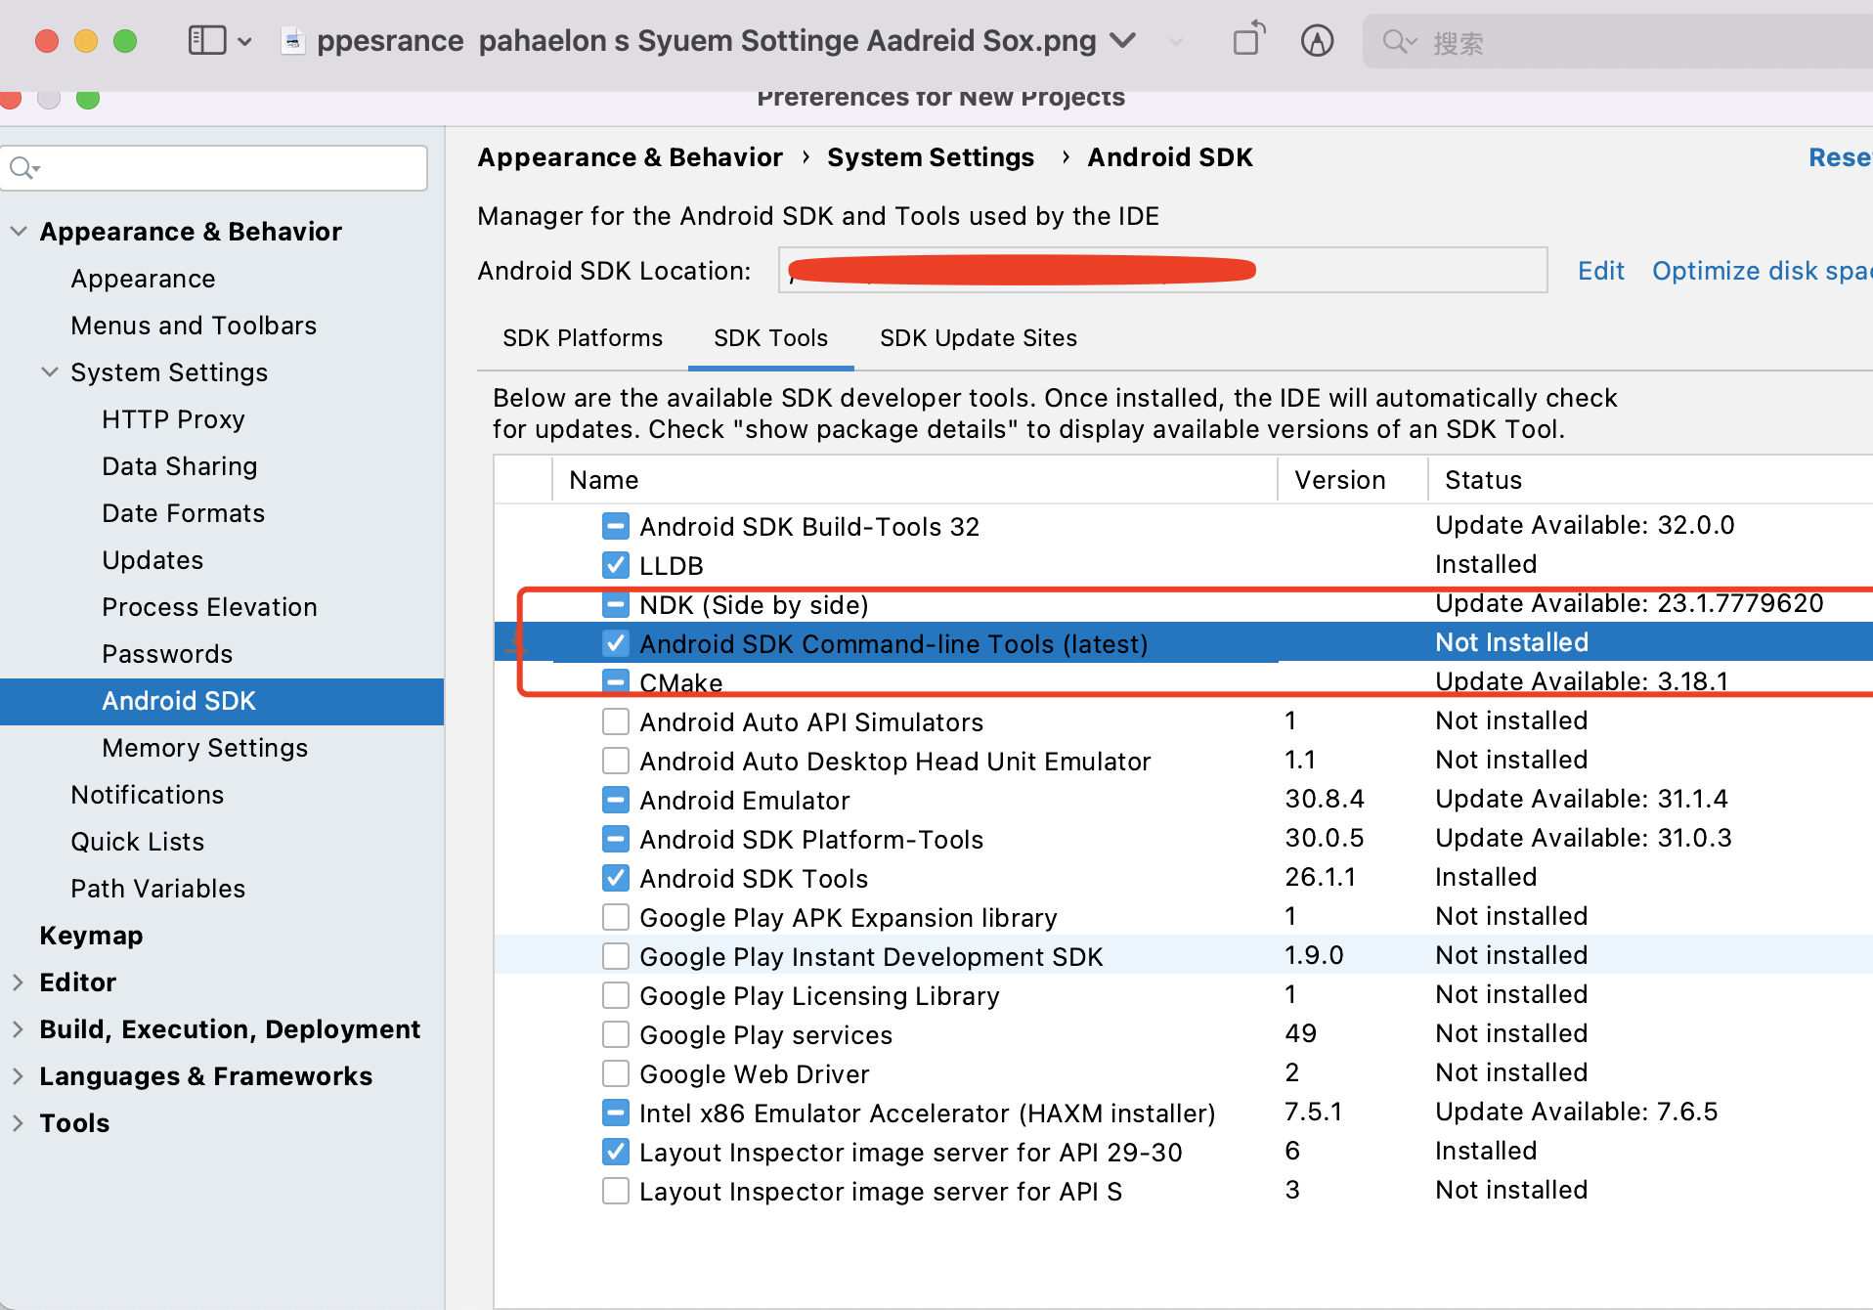Expand the Tools section
The width and height of the screenshot is (1873, 1310).
[19, 1123]
